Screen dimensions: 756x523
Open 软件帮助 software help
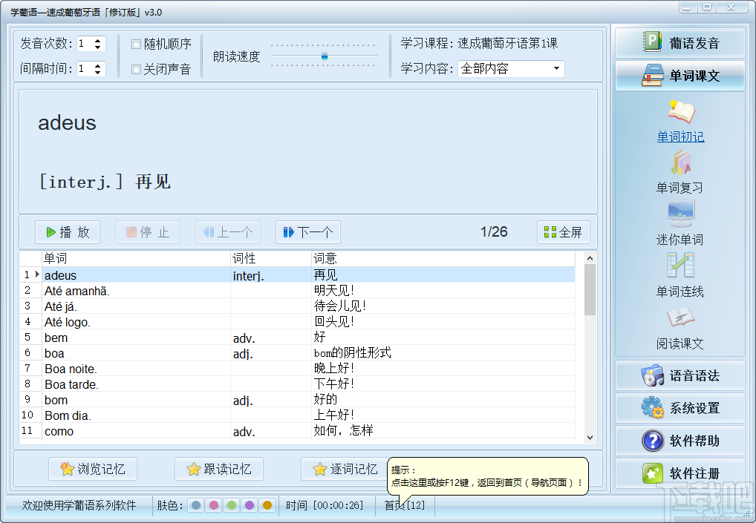click(x=680, y=441)
